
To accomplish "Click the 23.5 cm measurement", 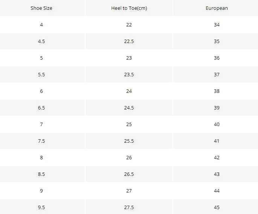I will (x=129, y=74).
